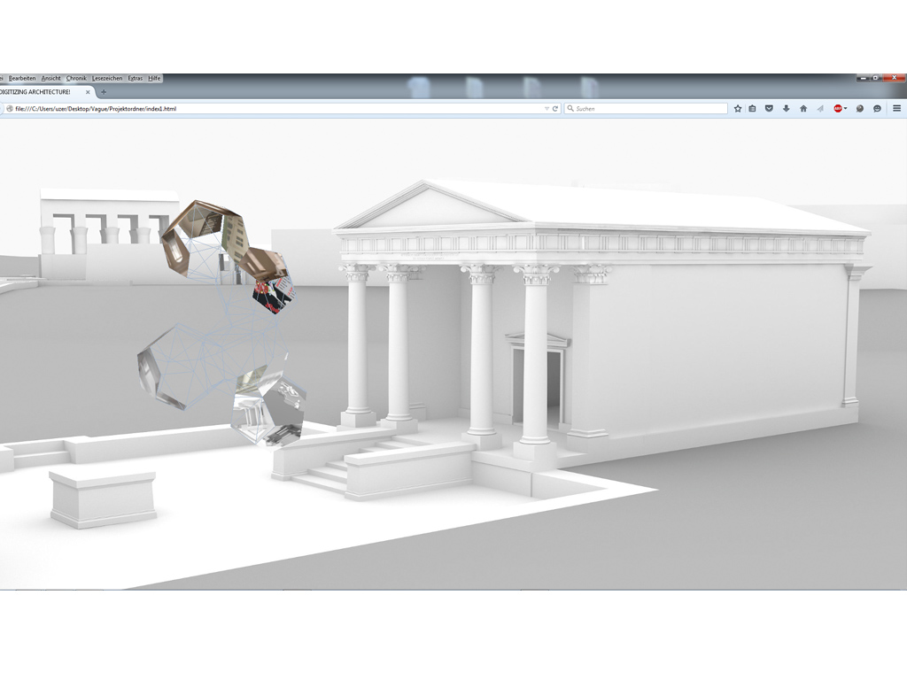Viewport: 907px width, 680px height.
Task: Open the hamburger menu
Action: tap(896, 108)
